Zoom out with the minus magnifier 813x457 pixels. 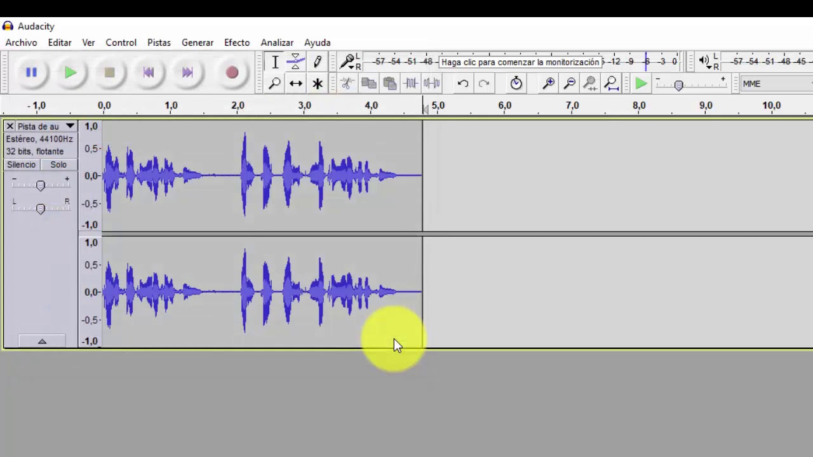tap(570, 83)
